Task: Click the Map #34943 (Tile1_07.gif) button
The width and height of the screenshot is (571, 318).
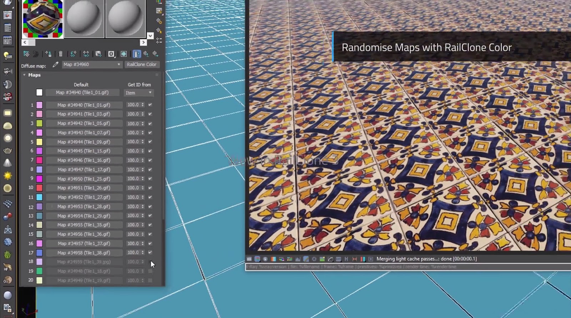Action: click(84, 133)
